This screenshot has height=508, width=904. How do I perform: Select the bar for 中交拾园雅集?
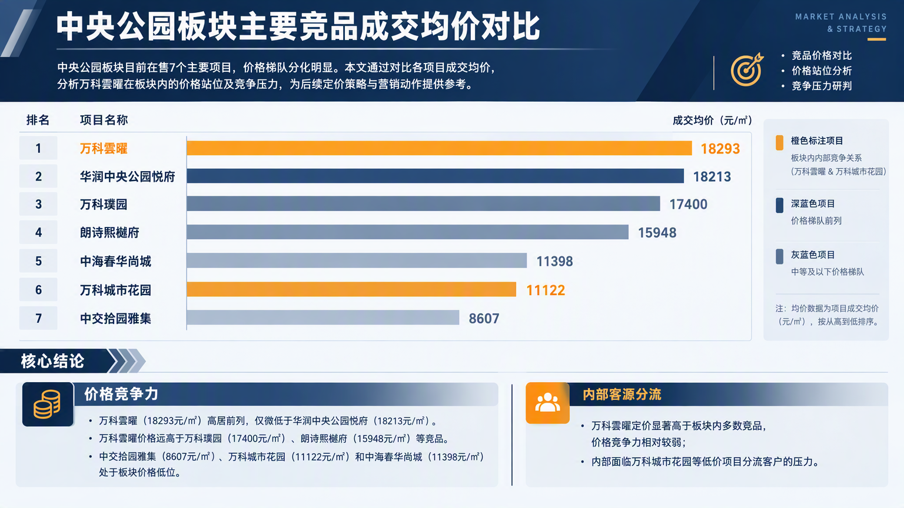tap(323, 317)
